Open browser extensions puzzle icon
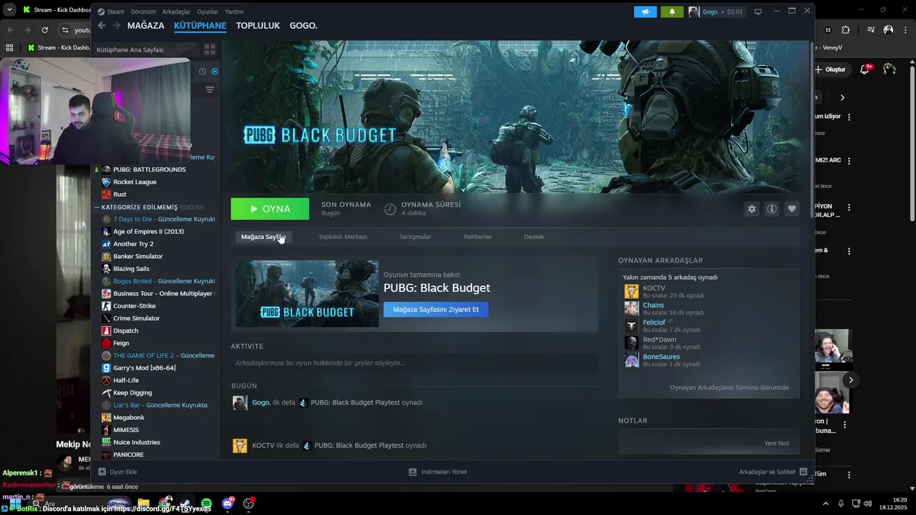This screenshot has width=916, height=515. point(846,30)
